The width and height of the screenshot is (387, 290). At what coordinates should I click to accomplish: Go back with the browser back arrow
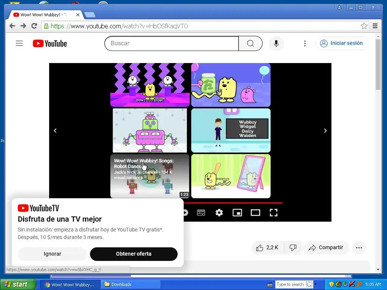tap(12, 26)
